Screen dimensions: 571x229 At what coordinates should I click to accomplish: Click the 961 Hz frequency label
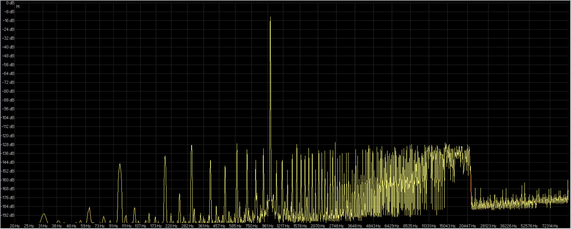(x=268, y=226)
